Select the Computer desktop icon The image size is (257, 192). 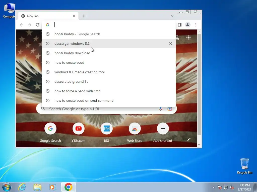point(9,10)
